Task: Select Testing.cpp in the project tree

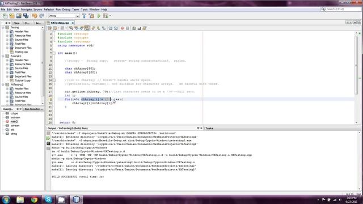Action: 21,52
